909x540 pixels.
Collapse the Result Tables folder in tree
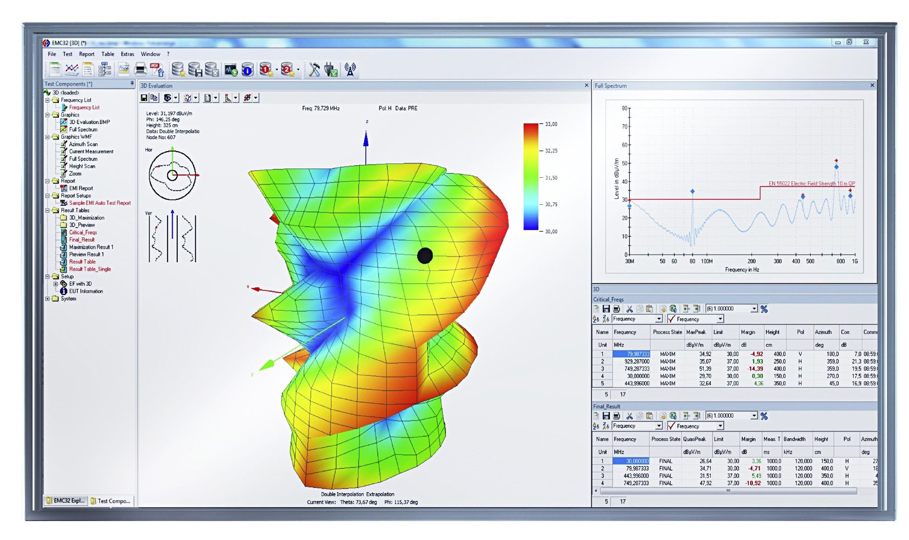pyautogui.click(x=48, y=211)
